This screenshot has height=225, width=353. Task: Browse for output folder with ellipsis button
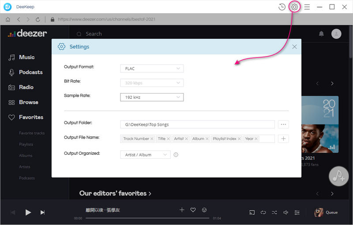pyautogui.click(x=283, y=124)
